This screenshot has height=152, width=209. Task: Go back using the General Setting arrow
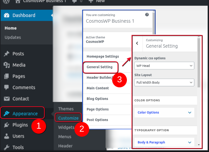[137, 43]
